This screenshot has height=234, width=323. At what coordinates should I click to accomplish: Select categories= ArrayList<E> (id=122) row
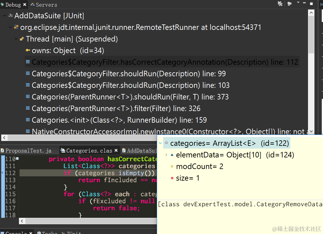(227, 143)
